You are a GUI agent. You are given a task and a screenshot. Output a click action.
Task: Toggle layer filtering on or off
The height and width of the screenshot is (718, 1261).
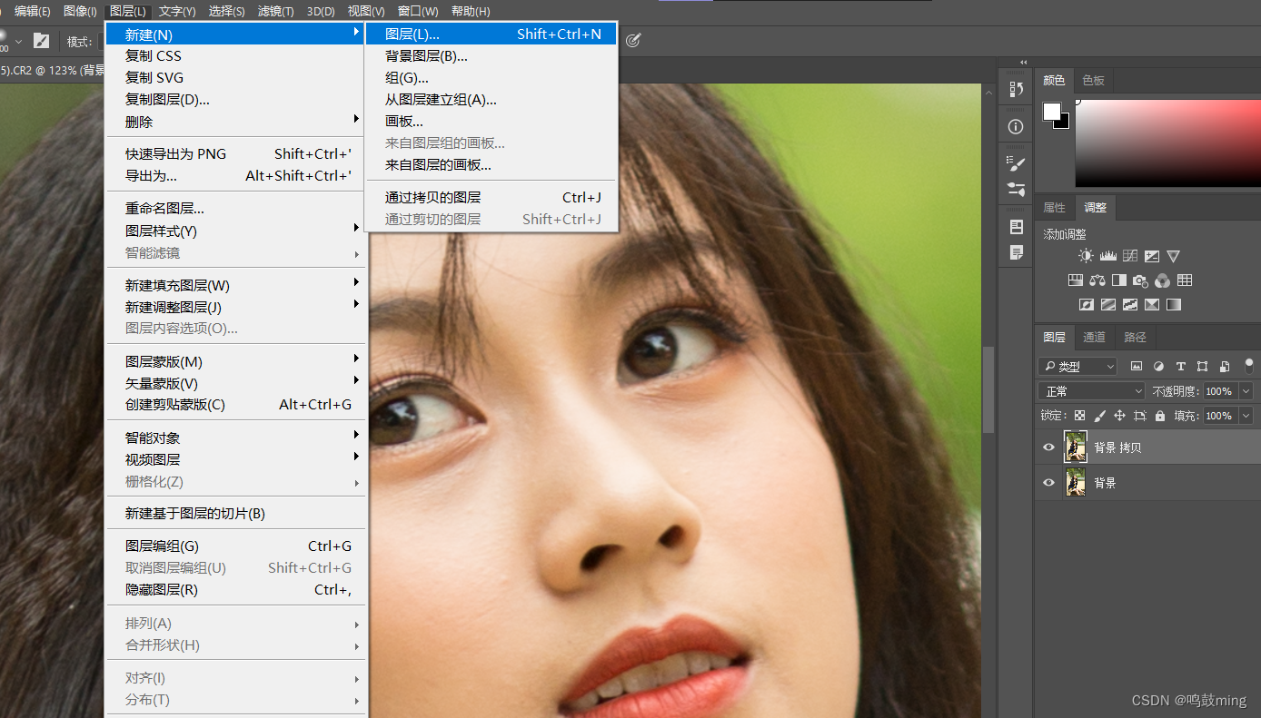(x=1249, y=365)
